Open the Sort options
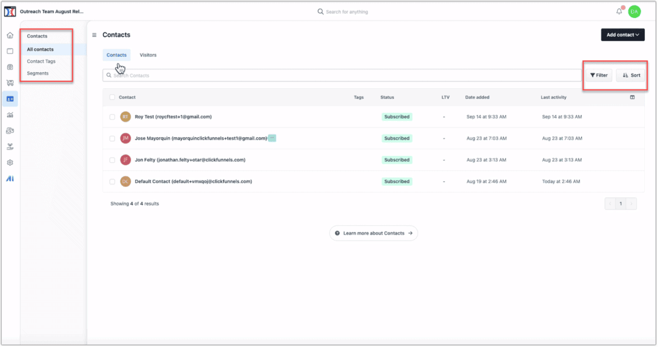 (x=631, y=76)
